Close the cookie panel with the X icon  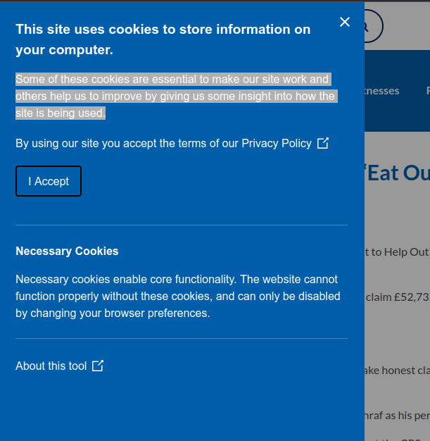tap(345, 22)
